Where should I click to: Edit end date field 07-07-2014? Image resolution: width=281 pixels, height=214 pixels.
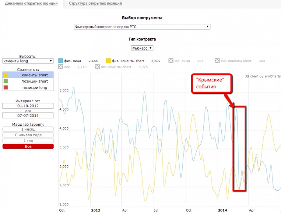[x=28, y=116]
